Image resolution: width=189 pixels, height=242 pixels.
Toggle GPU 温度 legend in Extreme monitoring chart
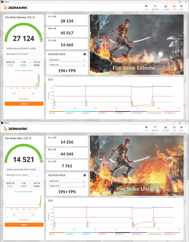coord(90,112)
